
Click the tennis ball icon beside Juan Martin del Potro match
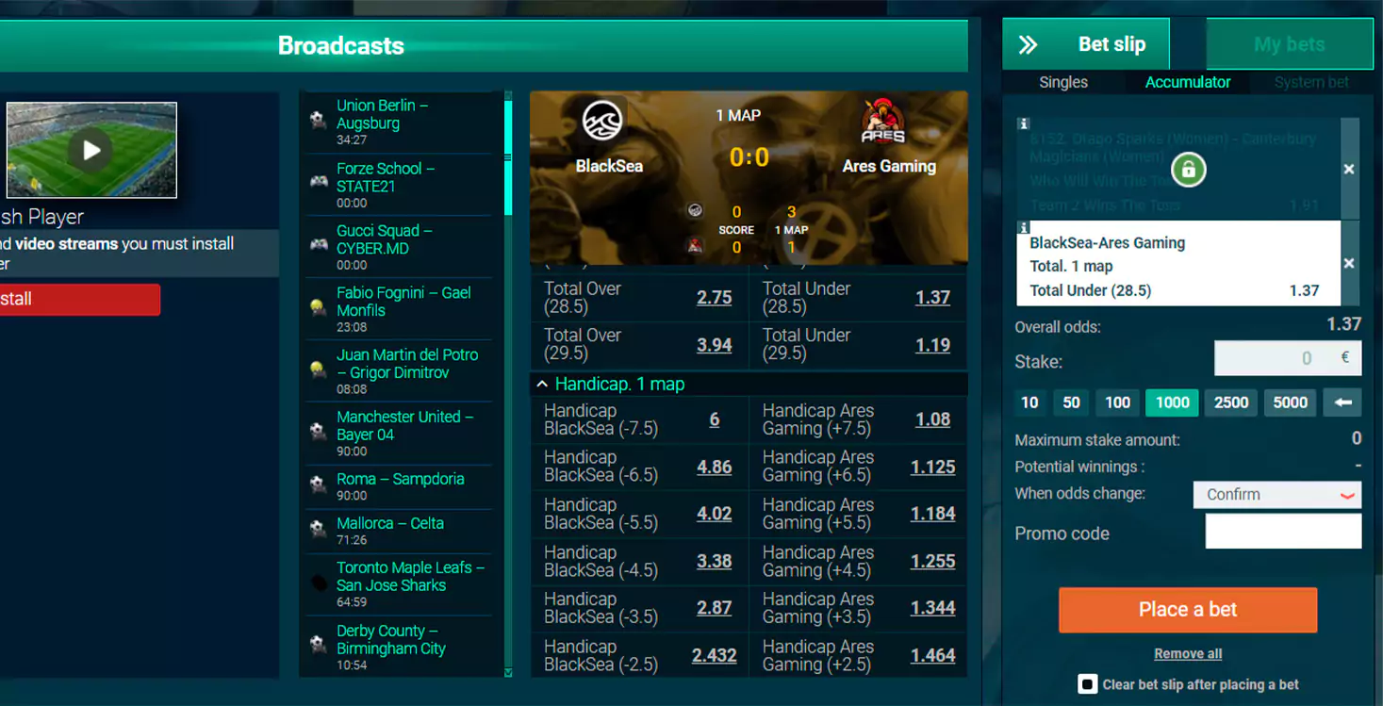point(318,369)
